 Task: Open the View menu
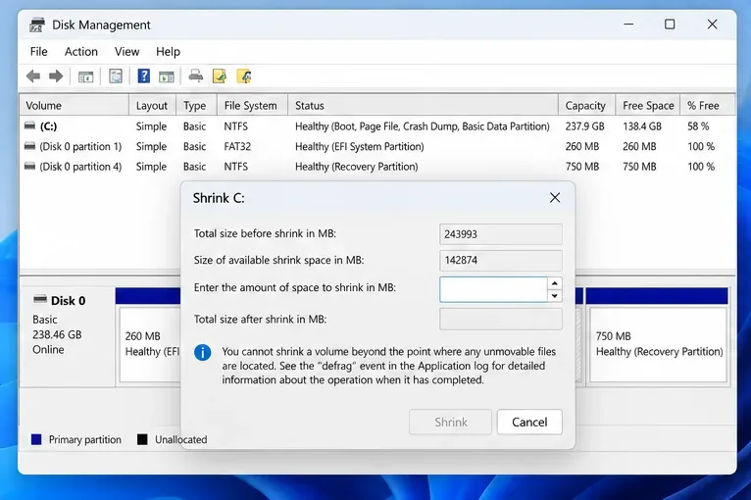click(126, 52)
